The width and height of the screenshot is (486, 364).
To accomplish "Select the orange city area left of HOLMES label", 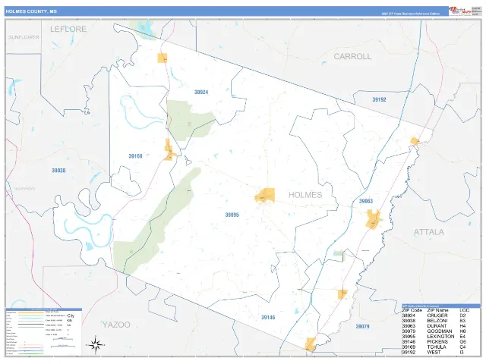I will pos(265,196).
